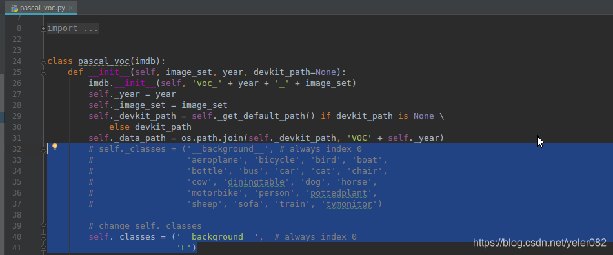Click the 'voc_' string literal
The width and height of the screenshot is (613, 255).
(x=207, y=83)
